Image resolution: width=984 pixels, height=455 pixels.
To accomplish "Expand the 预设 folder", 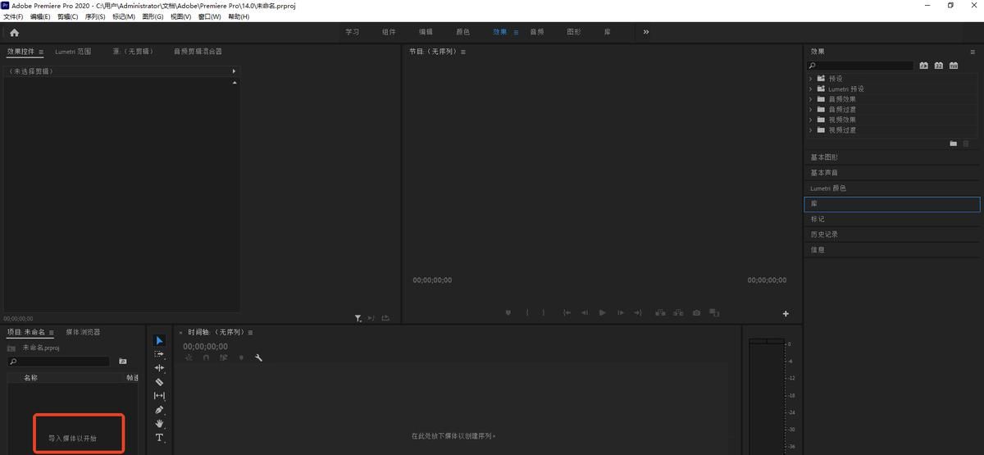I will (x=811, y=79).
